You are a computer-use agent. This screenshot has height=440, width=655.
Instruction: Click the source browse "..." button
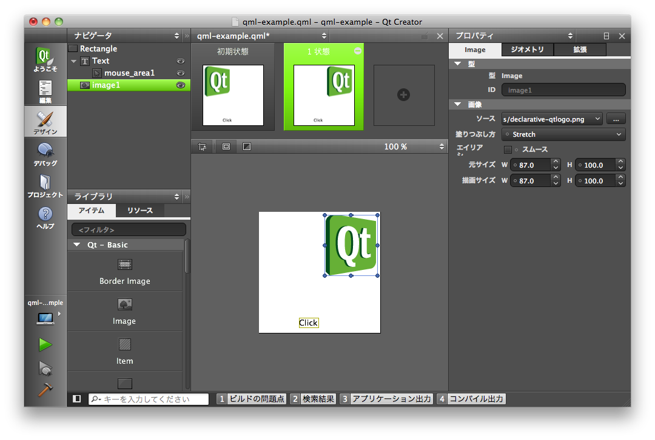coord(616,119)
